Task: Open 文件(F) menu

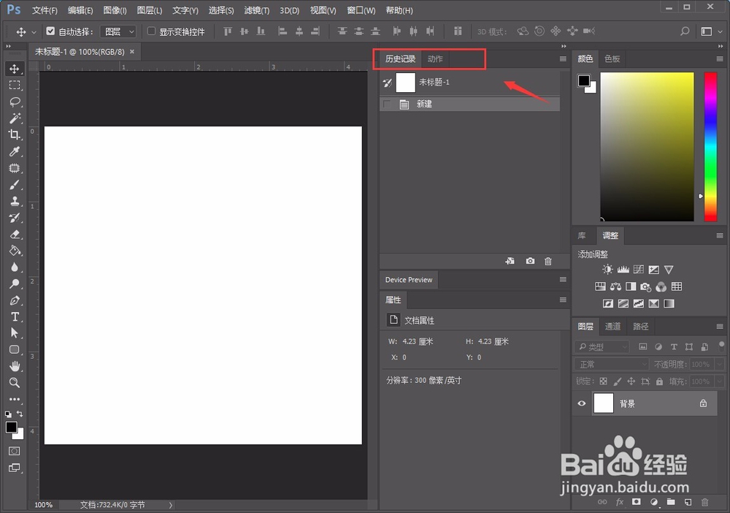Action: click(45, 10)
